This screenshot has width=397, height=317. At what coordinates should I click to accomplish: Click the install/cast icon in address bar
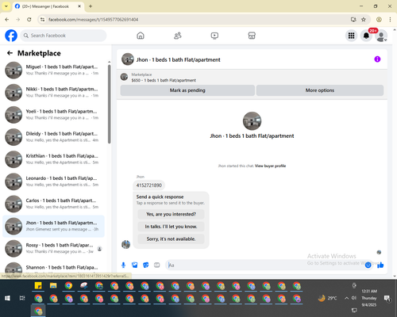tap(353, 20)
